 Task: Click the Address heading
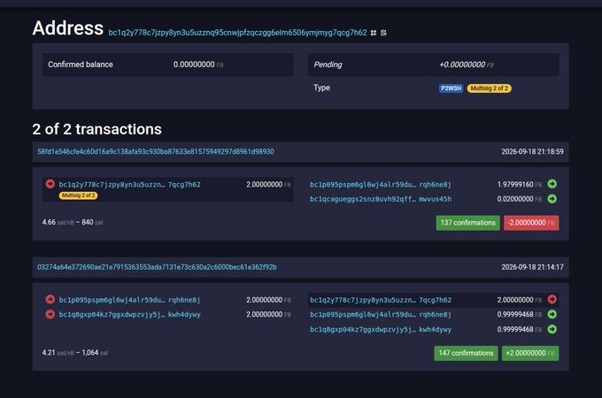coord(68,28)
